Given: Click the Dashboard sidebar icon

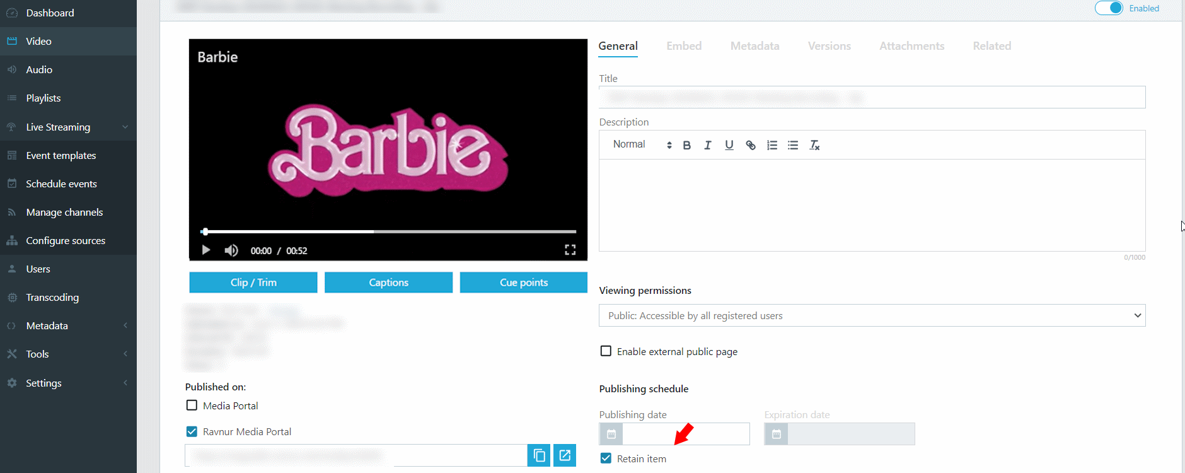Looking at the screenshot, I should [x=11, y=13].
